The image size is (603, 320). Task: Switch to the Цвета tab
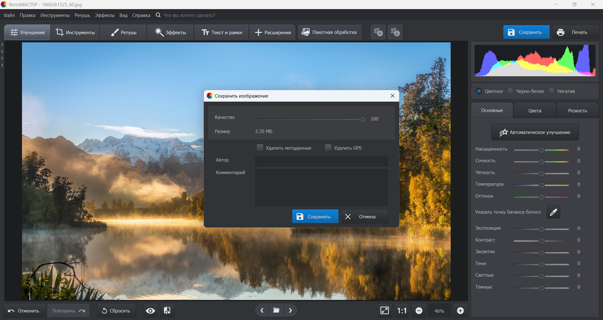click(x=534, y=111)
